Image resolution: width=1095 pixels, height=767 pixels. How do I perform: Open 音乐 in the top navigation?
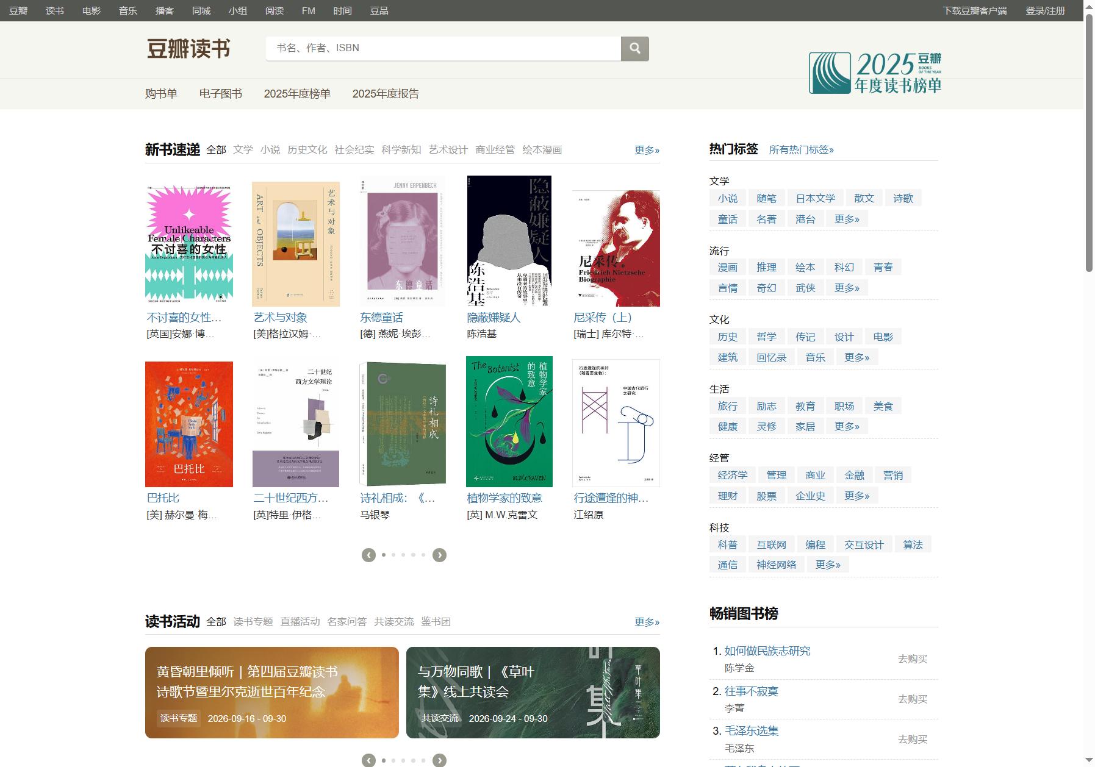pos(128,10)
